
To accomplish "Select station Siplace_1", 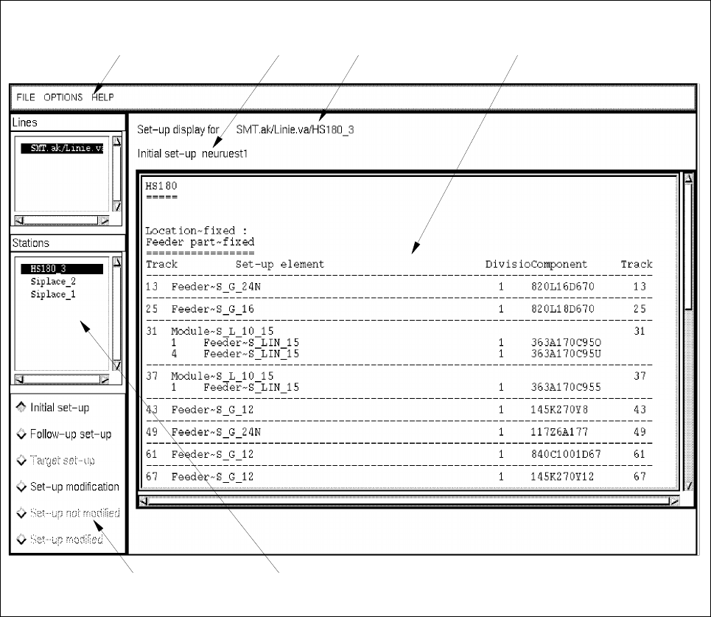I will point(53,294).
